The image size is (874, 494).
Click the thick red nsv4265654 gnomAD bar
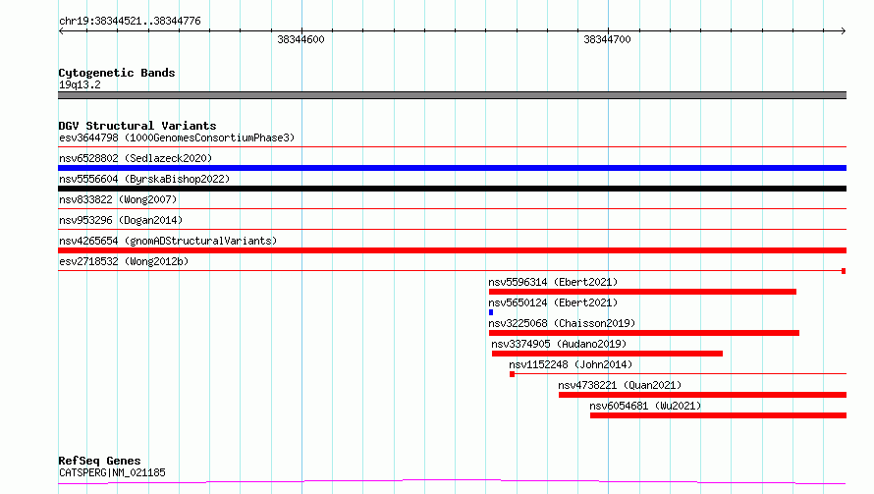coord(452,250)
